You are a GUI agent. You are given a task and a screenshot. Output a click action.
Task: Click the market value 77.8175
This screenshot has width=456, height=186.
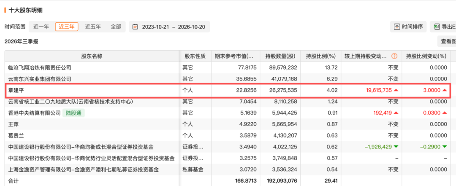coord(247,68)
